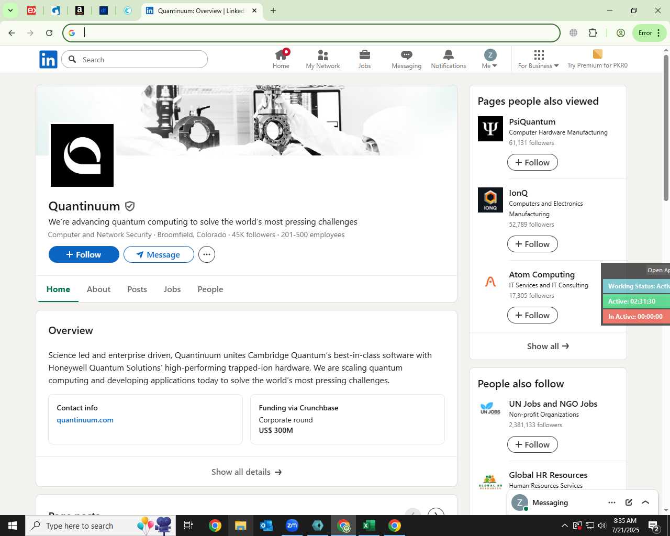Viewport: 670px width, 536px height.
Task: Click Windows taskbar search box
Action: click(99, 526)
